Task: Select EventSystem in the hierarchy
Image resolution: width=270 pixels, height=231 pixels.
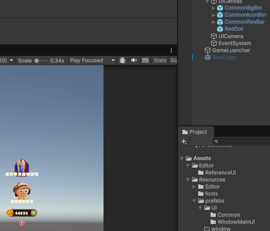Action: coord(235,44)
